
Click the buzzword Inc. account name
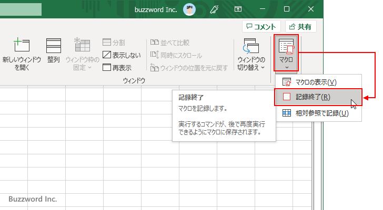156,9
